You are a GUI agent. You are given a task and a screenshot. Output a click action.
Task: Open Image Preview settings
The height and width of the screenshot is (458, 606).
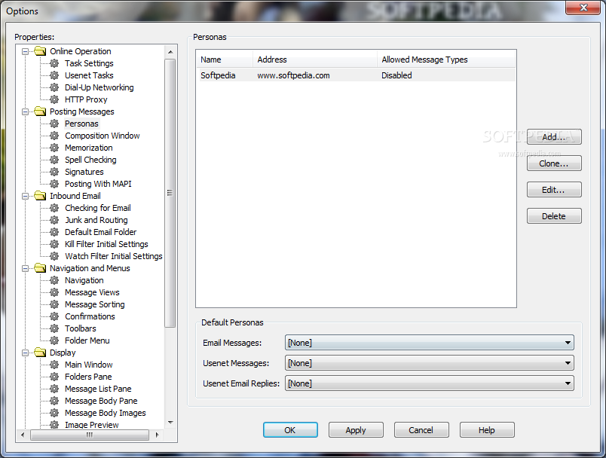click(92, 425)
